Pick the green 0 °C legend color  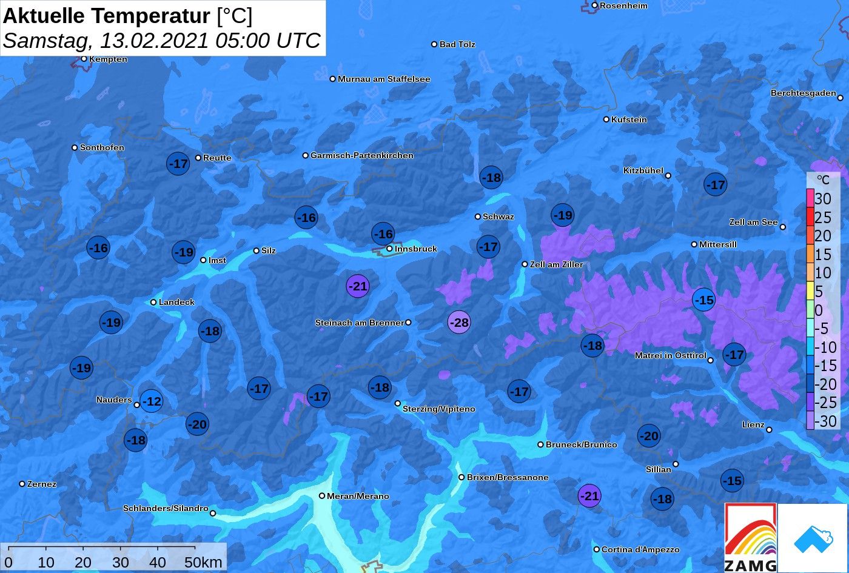coord(810,310)
